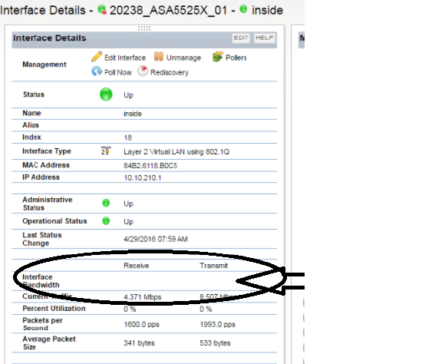The width and height of the screenshot is (422, 364).
Task: Click the 20238_ASA5525X_01 node name
Action: 169,11
